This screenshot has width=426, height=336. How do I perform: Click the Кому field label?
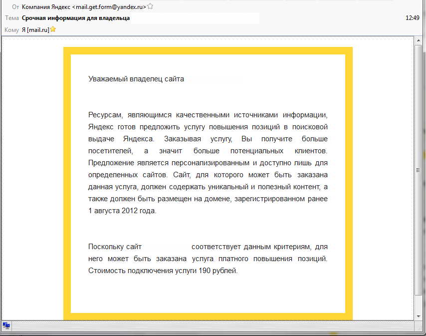click(11, 30)
